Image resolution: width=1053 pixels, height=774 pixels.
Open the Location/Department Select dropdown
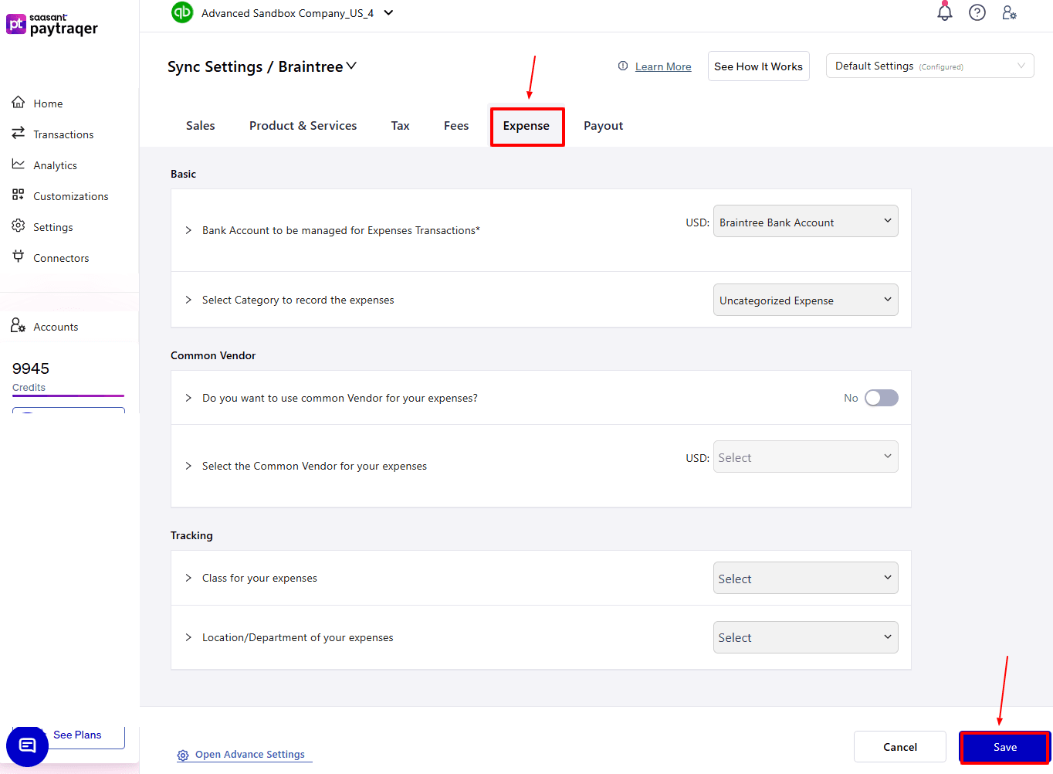pyautogui.click(x=805, y=637)
